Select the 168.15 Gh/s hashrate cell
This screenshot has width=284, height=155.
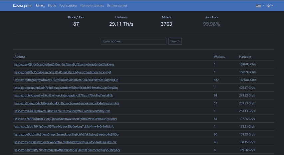247,142
